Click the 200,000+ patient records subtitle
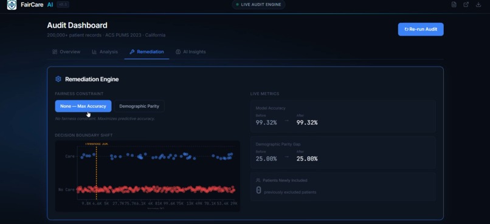 (106, 35)
